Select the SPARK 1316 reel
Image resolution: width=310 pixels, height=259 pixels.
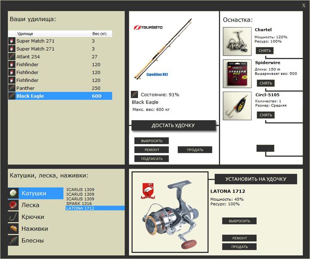(x=95, y=203)
